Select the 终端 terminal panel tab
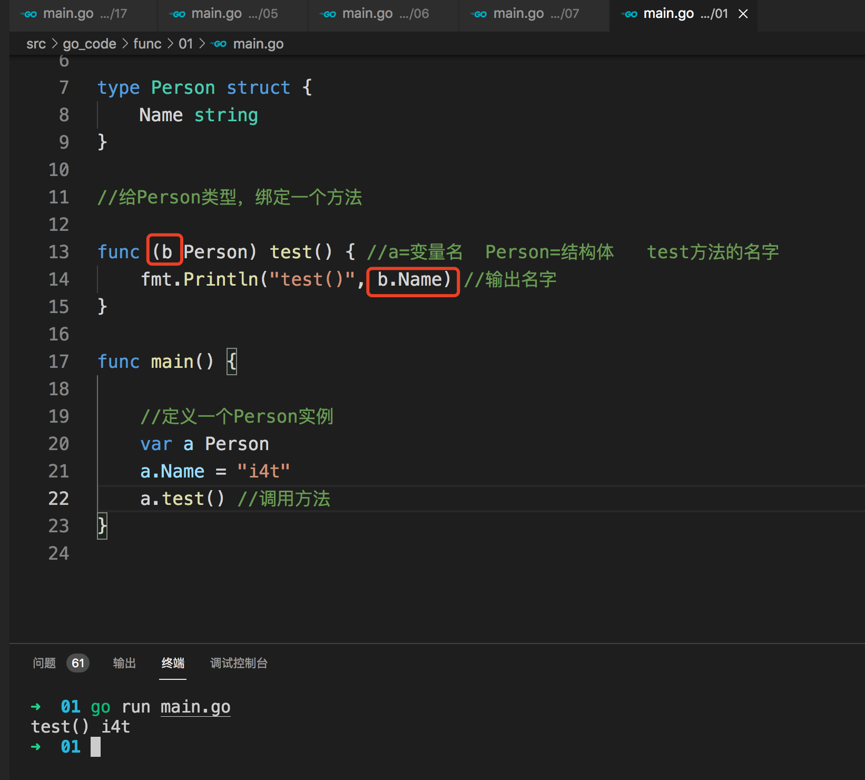 click(x=173, y=663)
